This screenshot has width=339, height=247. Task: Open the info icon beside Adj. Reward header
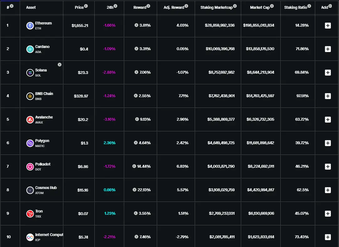pyautogui.click(x=186, y=6)
